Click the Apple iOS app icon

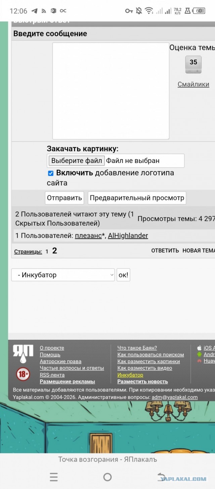tap(199, 348)
